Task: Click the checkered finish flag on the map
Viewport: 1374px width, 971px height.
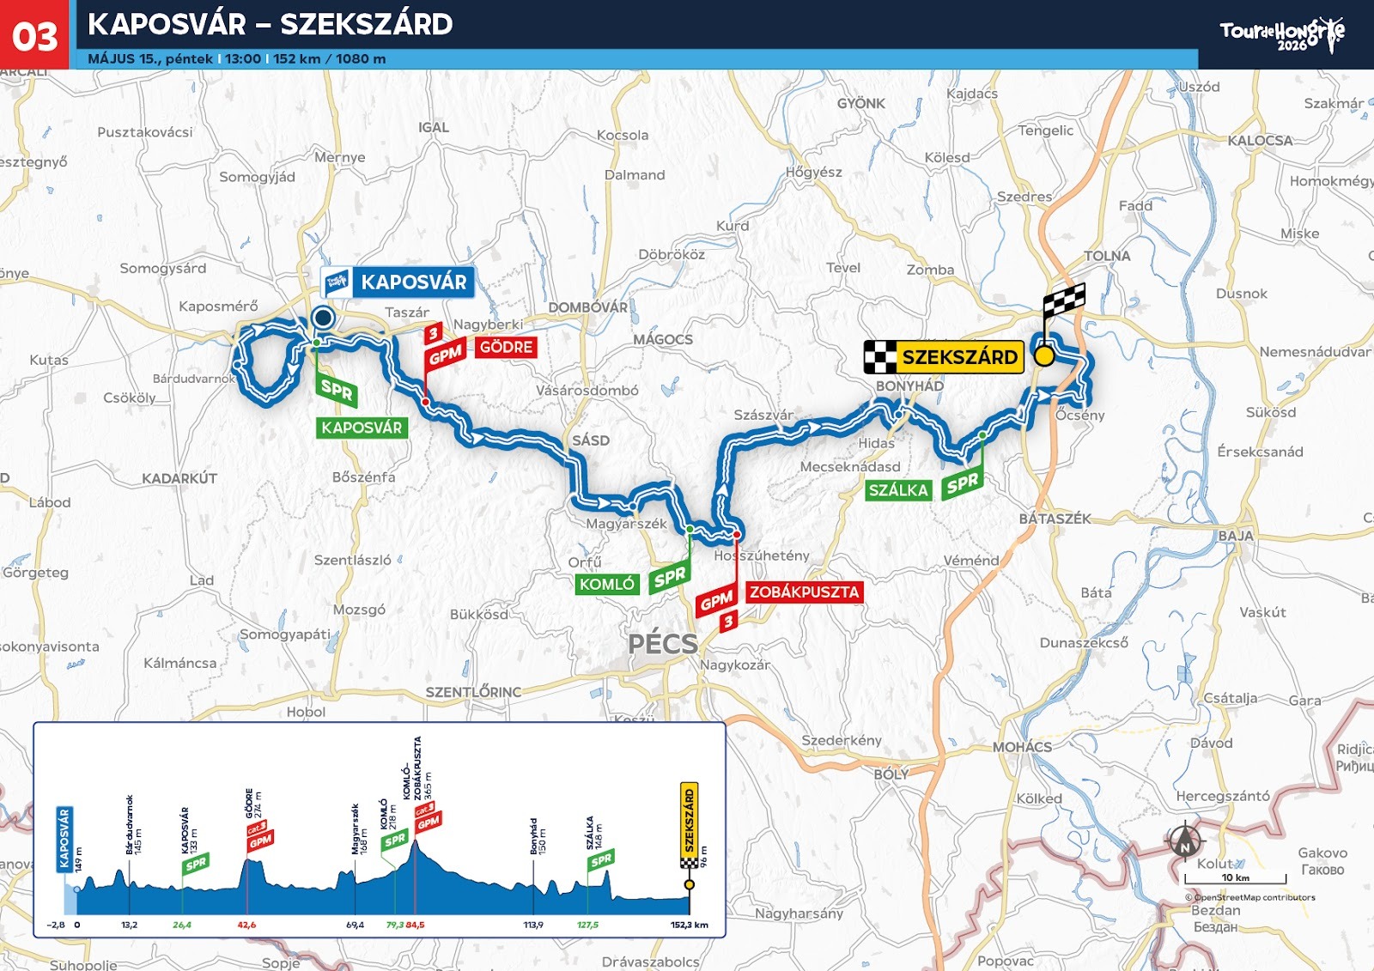Action: tap(1064, 301)
